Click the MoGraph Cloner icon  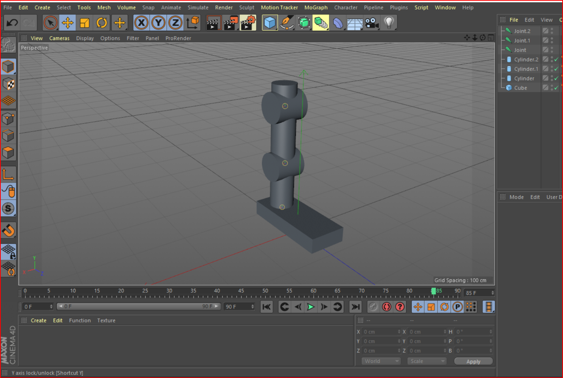pos(321,23)
